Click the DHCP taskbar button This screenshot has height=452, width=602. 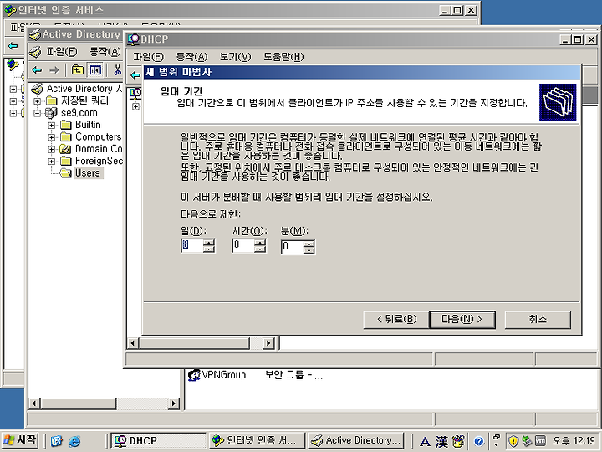(x=158, y=440)
